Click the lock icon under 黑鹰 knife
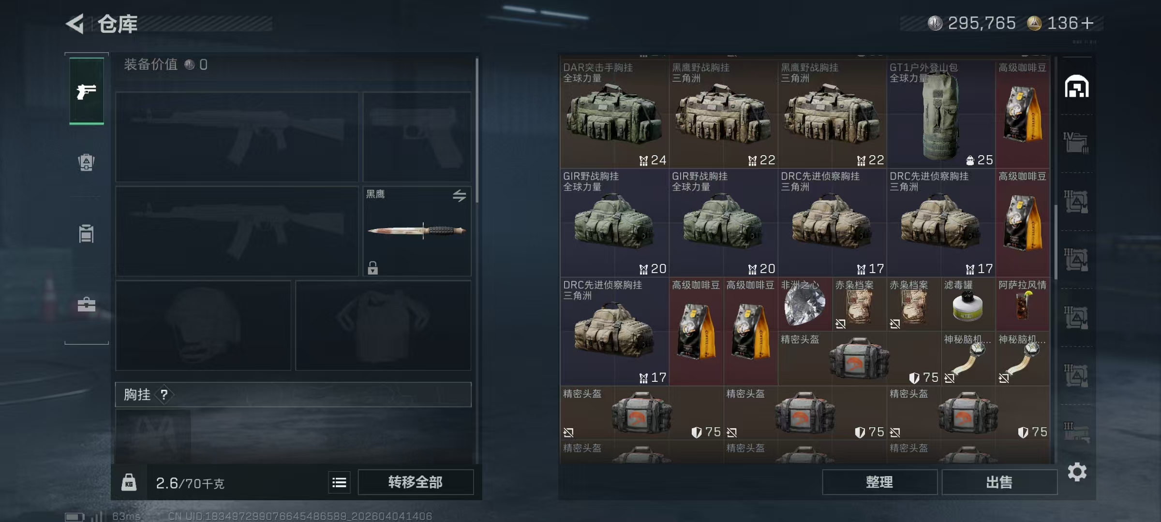 coord(372,267)
